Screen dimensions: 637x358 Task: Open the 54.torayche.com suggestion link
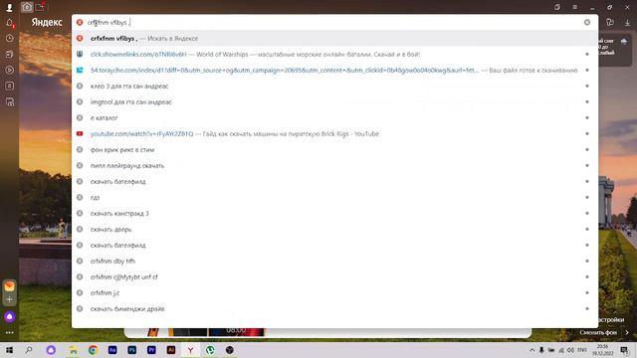(334, 70)
